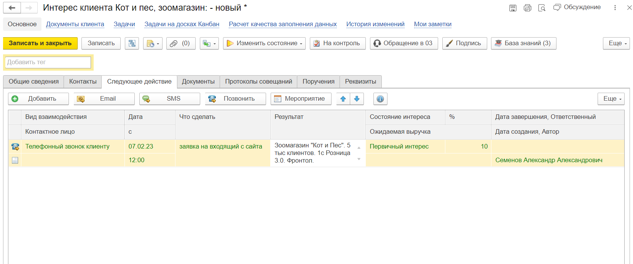This screenshot has height=264, width=633.
Task: Open База знаний (3) button
Action: [523, 43]
